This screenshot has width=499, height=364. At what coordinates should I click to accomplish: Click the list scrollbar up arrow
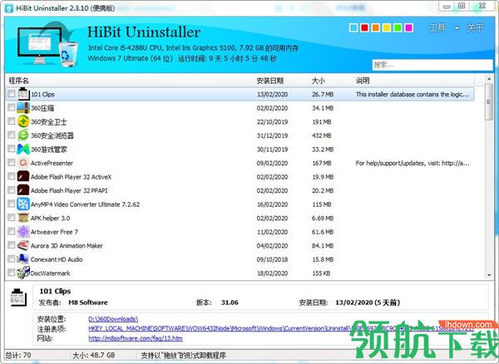pyautogui.click(x=489, y=78)
